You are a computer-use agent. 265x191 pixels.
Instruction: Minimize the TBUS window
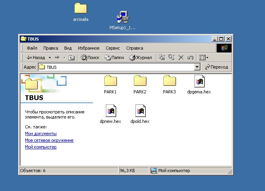(x=215, y=39)
